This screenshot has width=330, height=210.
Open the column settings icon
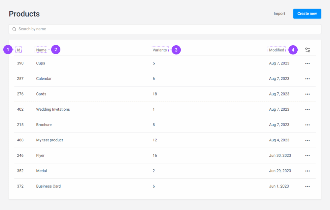(308, 50)
